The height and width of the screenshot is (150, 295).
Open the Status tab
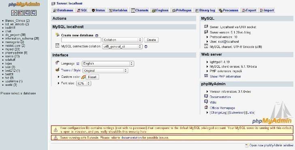(98, 10)
